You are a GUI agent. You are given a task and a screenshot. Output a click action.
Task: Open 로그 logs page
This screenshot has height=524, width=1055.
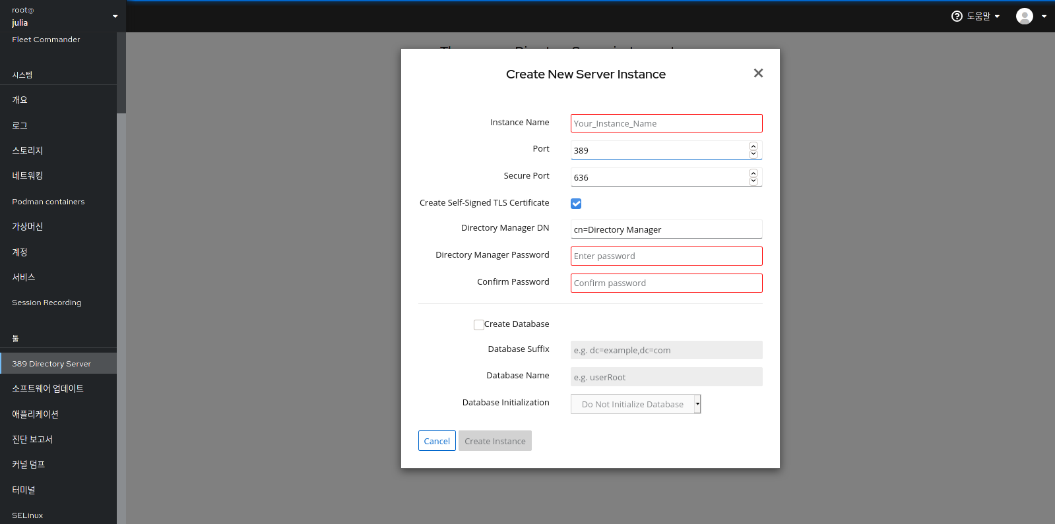[x=58, y=125]
